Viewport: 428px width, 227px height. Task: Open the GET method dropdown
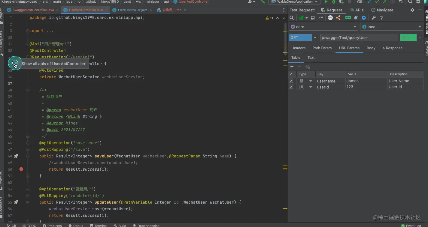[303, 37]
